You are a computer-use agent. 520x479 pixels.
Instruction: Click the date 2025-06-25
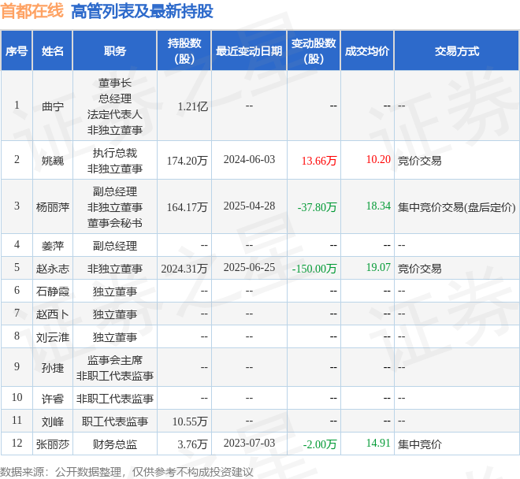(x=249, y=267)
